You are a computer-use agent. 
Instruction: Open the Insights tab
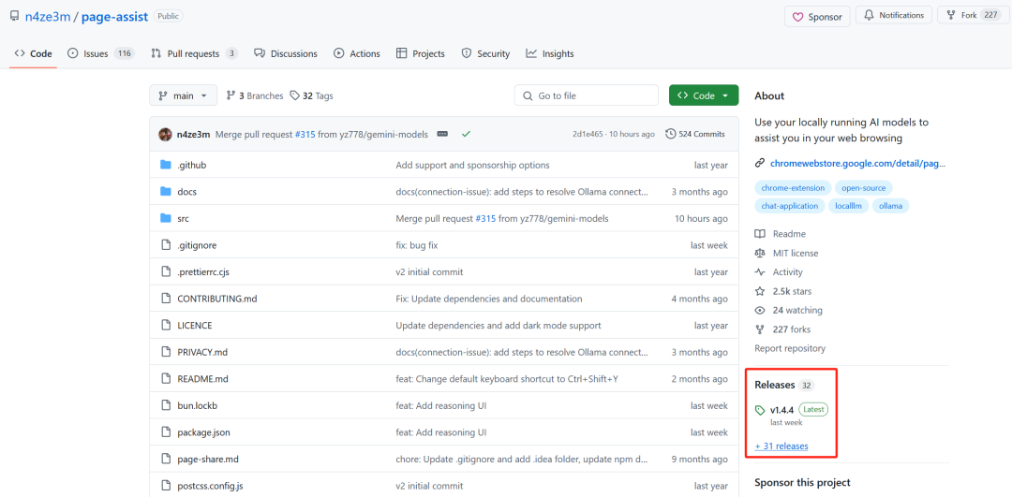click(550, 53)
